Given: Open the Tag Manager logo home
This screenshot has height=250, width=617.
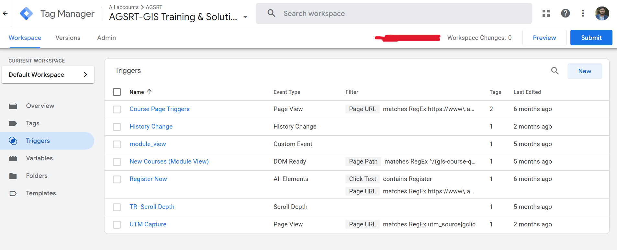Looking at the screenshot, I should click(26, 14).
